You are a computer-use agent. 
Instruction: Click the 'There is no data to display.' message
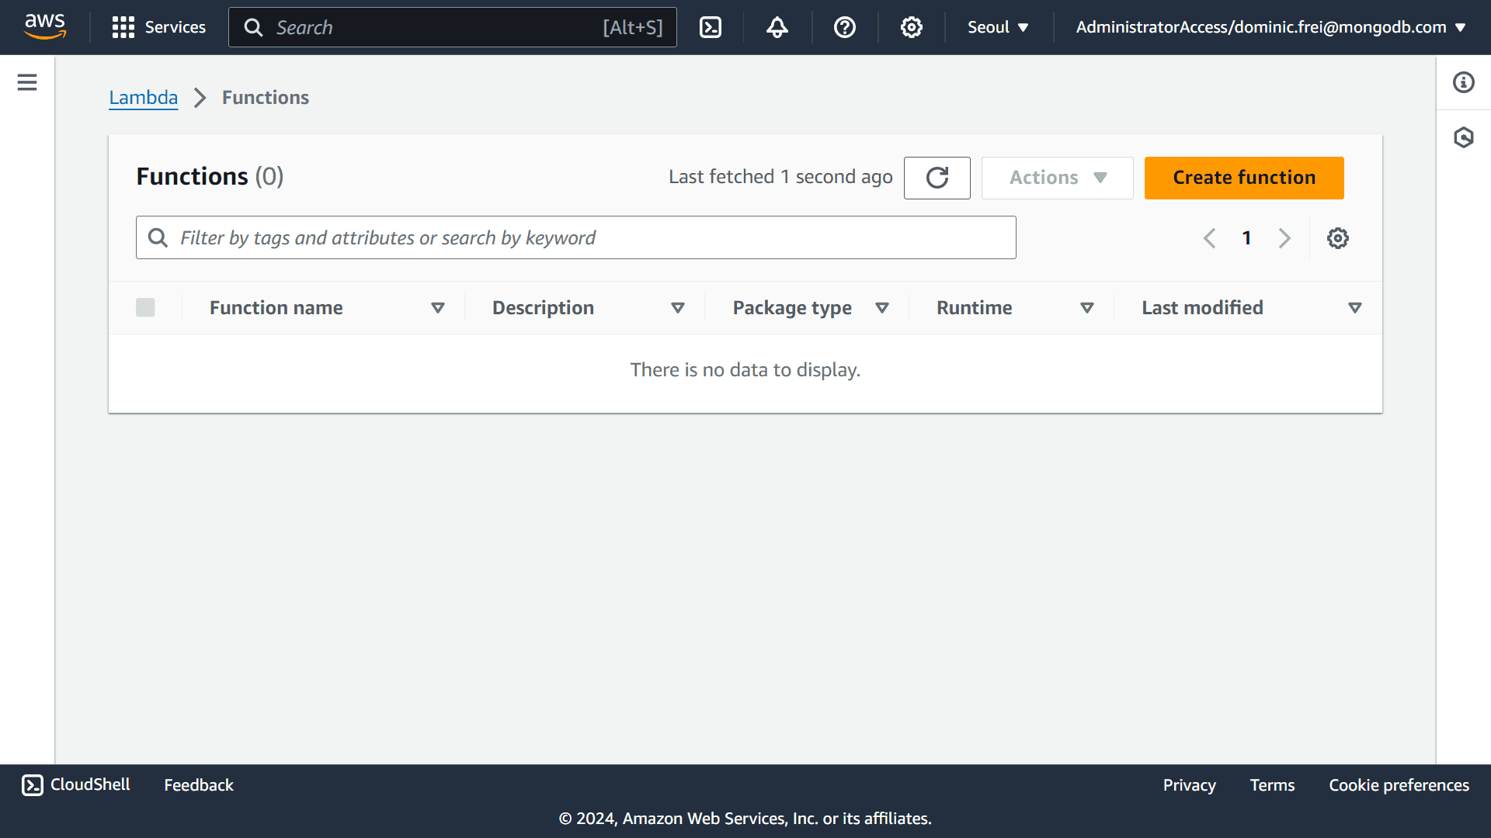click(x=745, y=370)
